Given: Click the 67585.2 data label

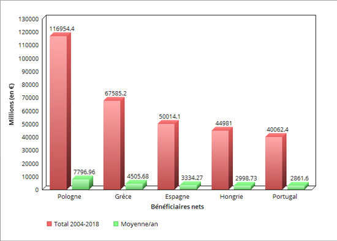Looking at the screenshot, I should point(116,94).
